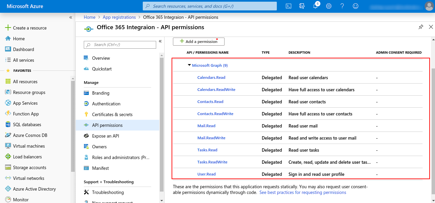Pin the blade using pin icon

421,27
